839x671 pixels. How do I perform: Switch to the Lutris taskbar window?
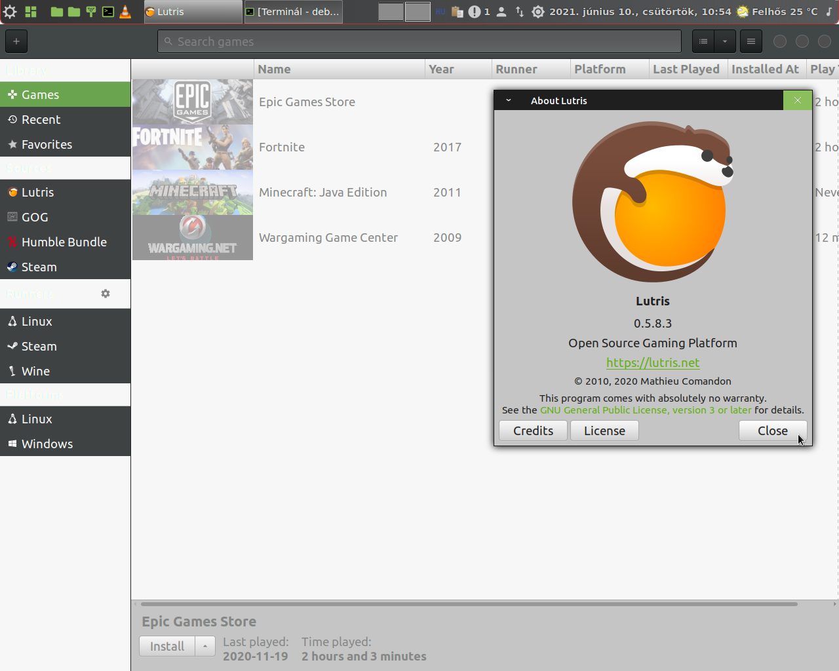[x=193, y=12]
